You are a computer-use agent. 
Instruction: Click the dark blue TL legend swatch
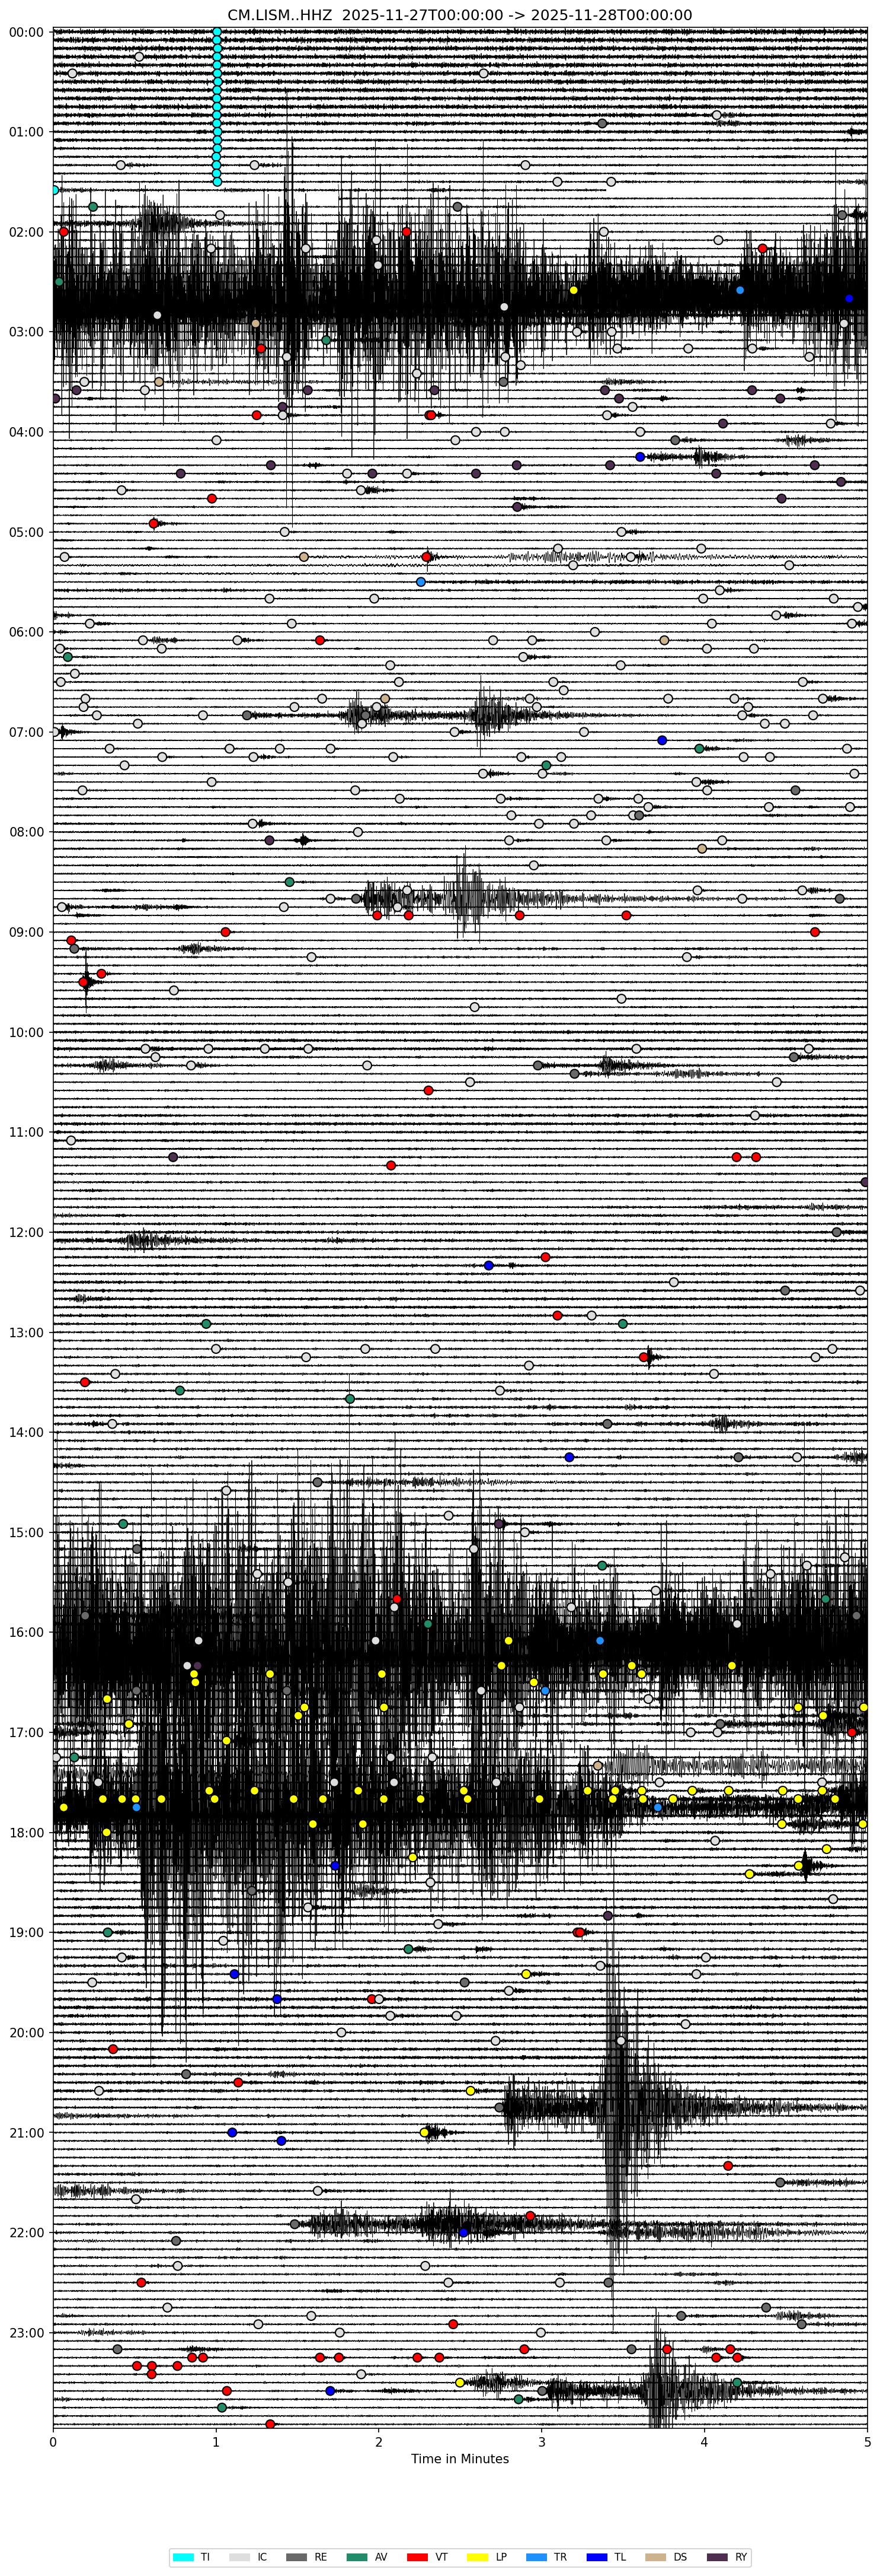(x=596, y=2557)
